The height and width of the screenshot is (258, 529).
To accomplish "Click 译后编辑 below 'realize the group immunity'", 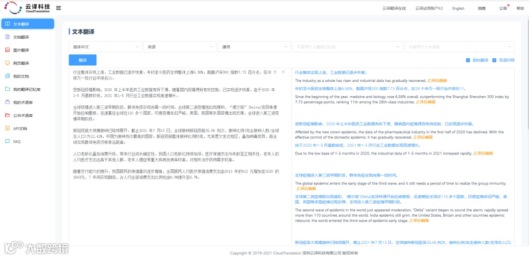I will coord(306,188).
